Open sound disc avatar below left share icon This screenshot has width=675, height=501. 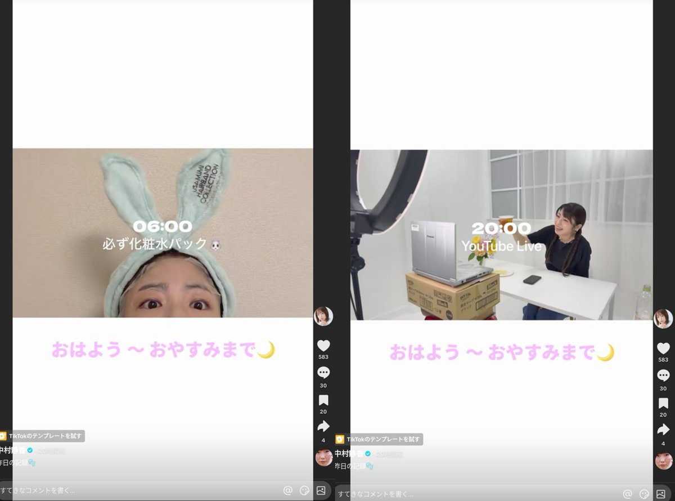point(323,458)
